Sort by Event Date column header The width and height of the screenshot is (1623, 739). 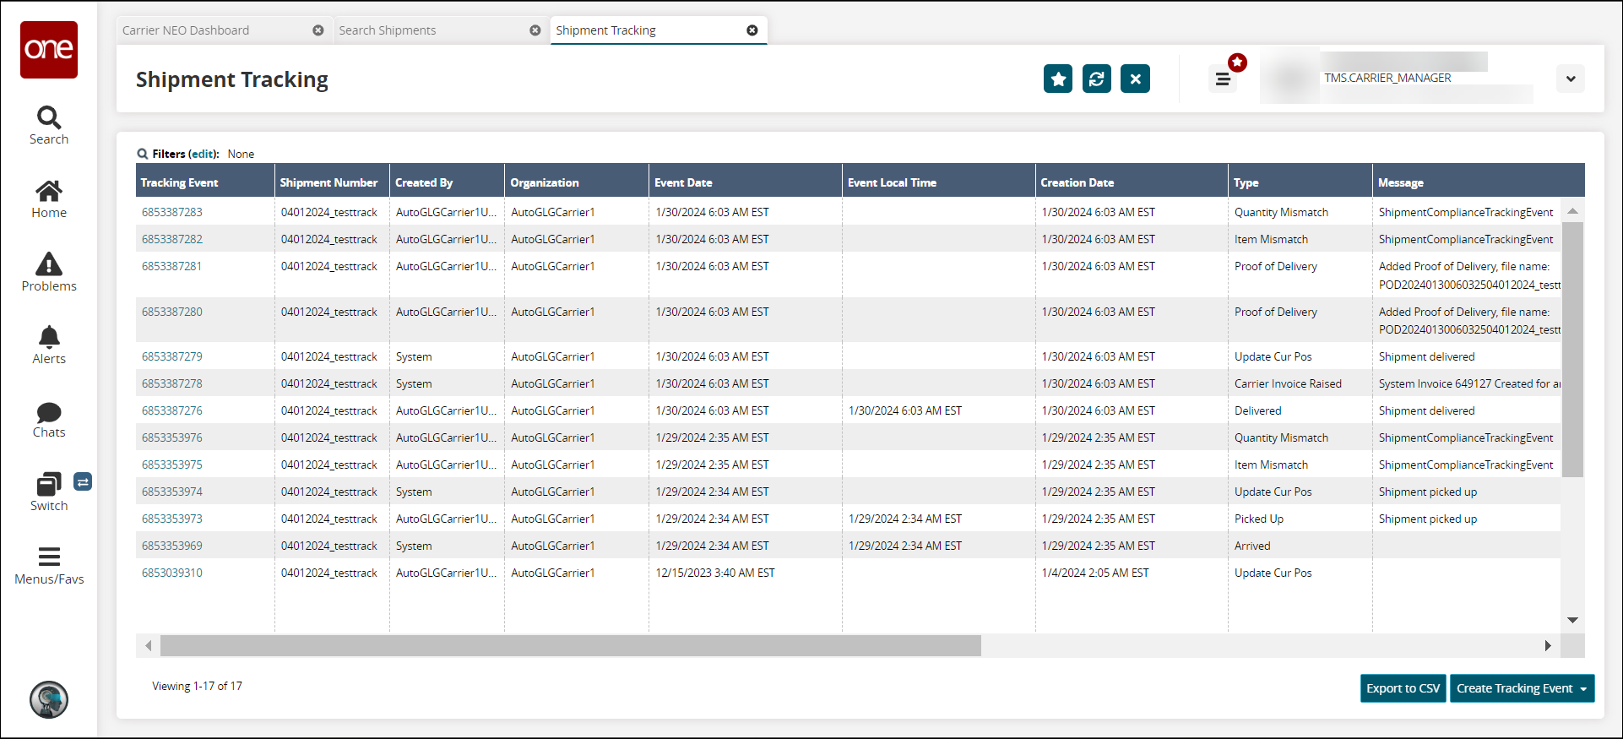point(746,182)
